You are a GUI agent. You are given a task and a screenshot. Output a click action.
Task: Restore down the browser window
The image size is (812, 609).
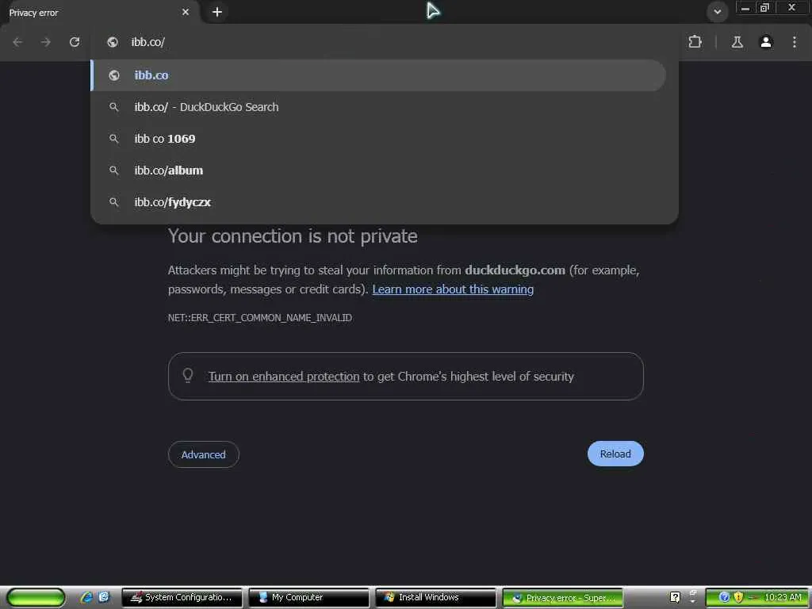[765, 8]
